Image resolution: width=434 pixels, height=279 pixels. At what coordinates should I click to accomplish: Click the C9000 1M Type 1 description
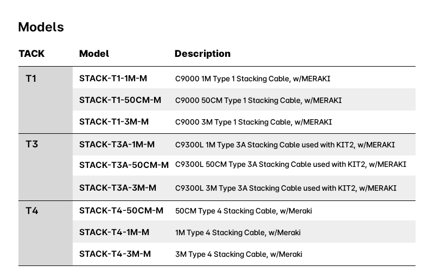pyautogui.click(x=252, y=79)
